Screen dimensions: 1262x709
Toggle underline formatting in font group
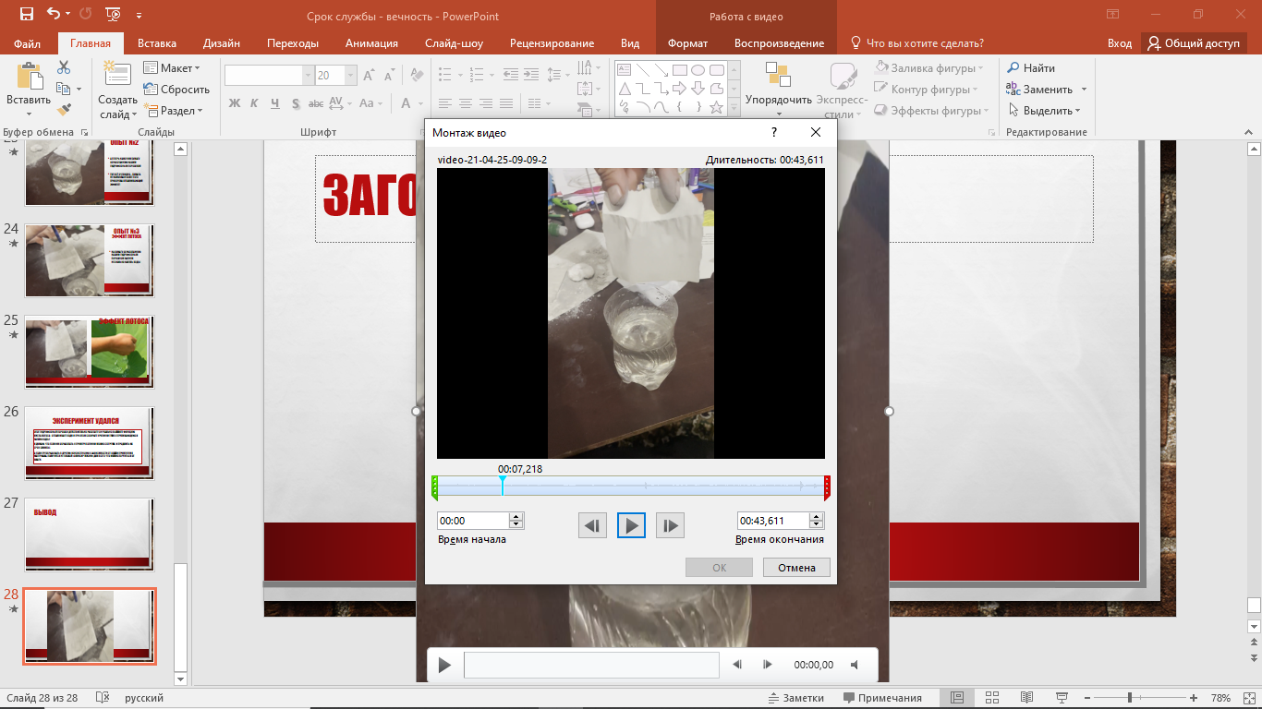click(274, 103)
